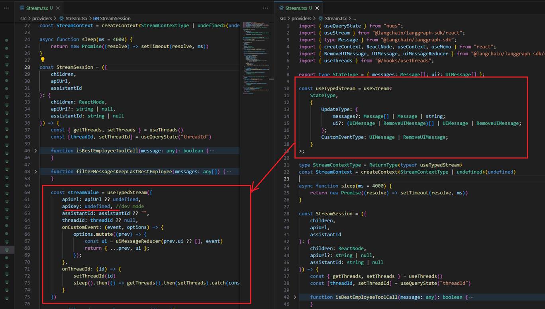Click "streamValue" on line 60
This screenshot has width=545, height=309.
[x=83, y=192]
